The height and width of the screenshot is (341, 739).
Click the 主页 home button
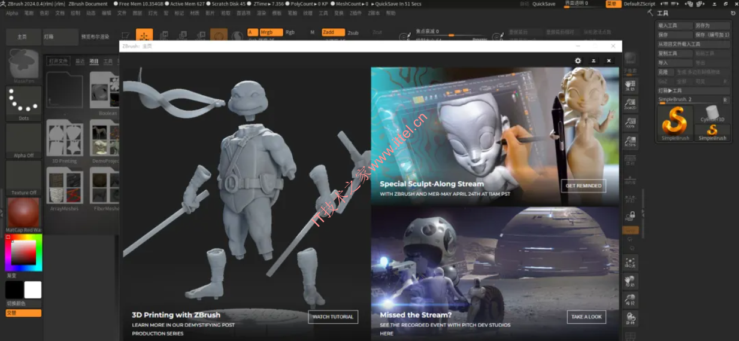[22, 36]
